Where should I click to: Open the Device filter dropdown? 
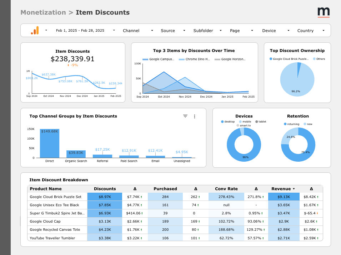tap(276, 31)
